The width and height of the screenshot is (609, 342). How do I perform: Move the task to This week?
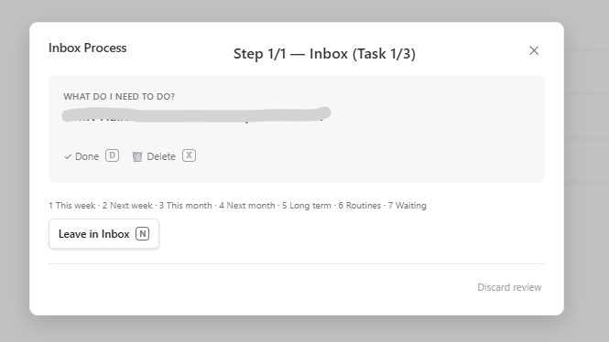click(x=71, y=206)
